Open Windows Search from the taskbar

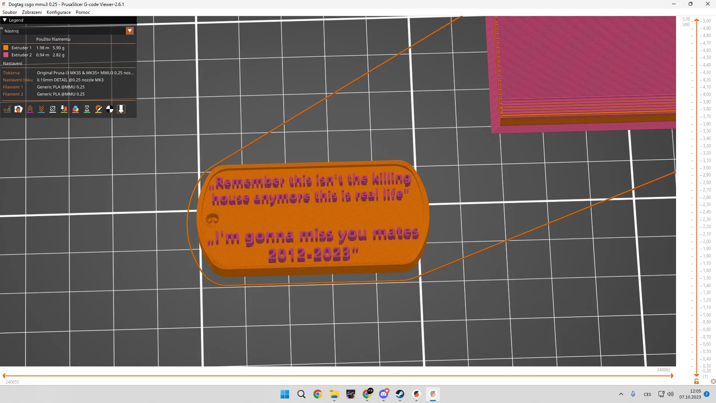(x=301, y=394)
